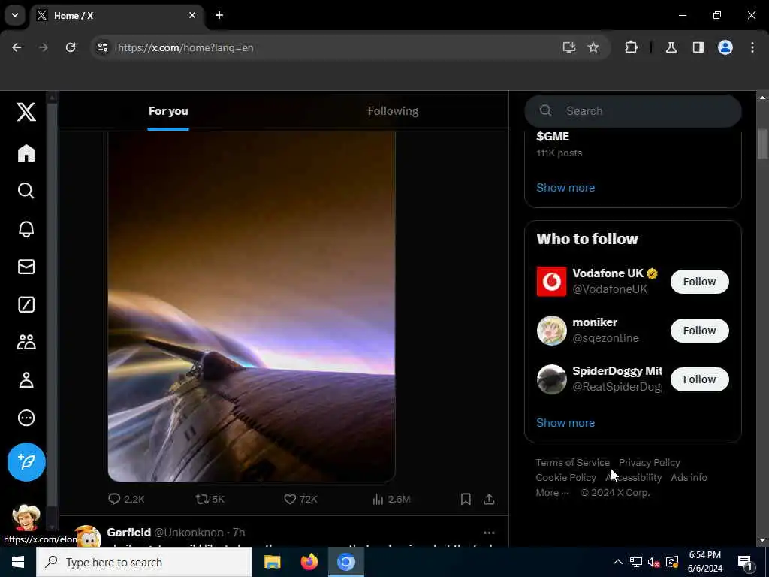Open Cookie Policy link
Screen dimensions: 769x577
point(565,477)
